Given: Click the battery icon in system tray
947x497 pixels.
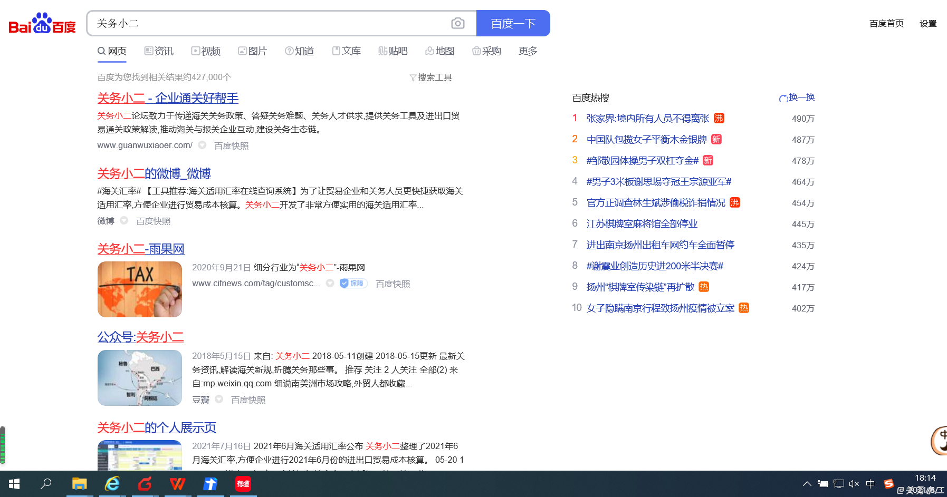Looking at the screenshot, I should pyautogui.click(x=823, y=484).
